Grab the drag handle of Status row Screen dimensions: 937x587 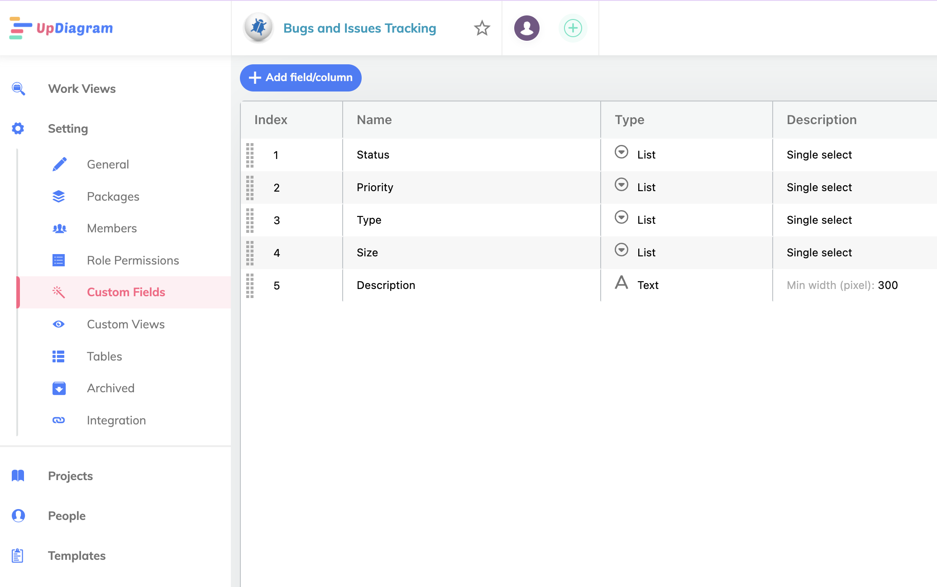(250, 155)
